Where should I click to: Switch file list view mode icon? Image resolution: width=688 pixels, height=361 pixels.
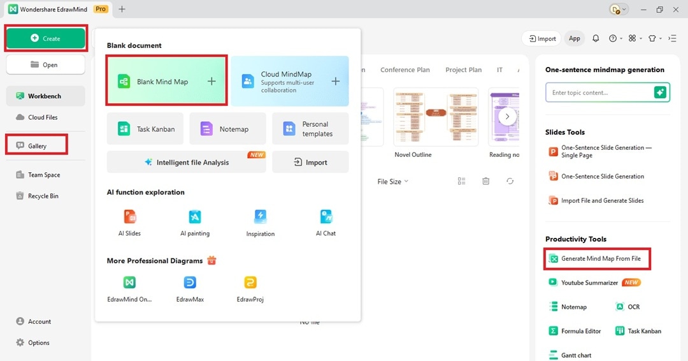[x=462, y=181]
